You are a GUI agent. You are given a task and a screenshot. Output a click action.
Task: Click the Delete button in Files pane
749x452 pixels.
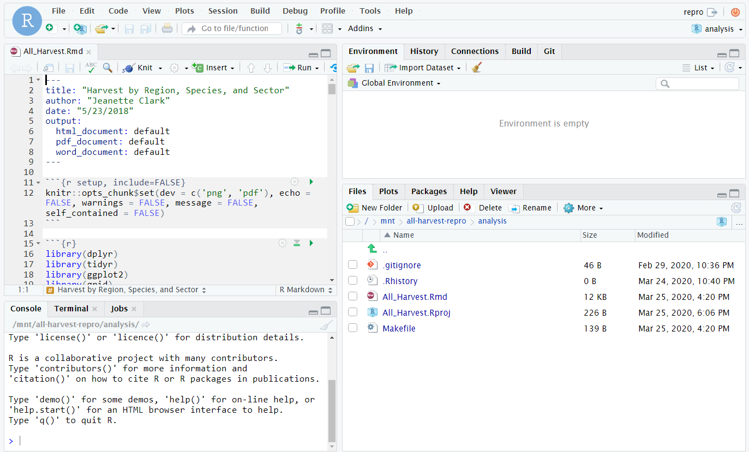pyautogui.click(x=483, y=208)
